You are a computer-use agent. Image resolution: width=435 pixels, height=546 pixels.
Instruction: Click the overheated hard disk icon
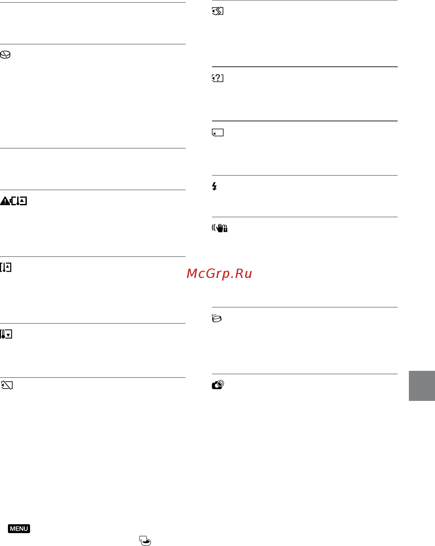[217, 318]
